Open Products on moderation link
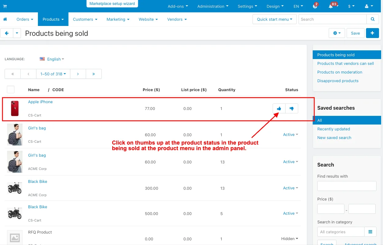This screenshot has width=383, height=245. coord(340,72)
